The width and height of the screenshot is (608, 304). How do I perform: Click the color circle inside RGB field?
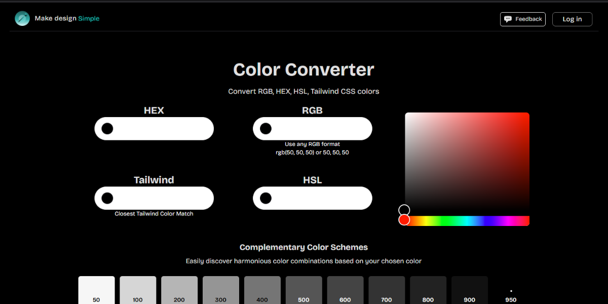tap(265, 128)
